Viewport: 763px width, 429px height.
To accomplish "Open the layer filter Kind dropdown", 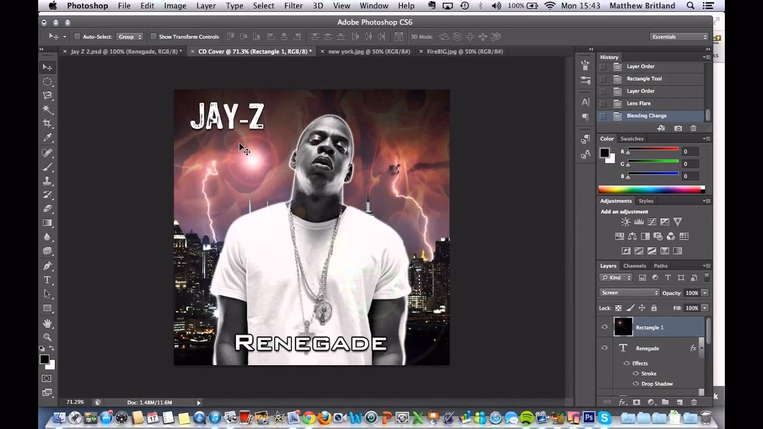I will pyautogui.click(x=616, y=278).
